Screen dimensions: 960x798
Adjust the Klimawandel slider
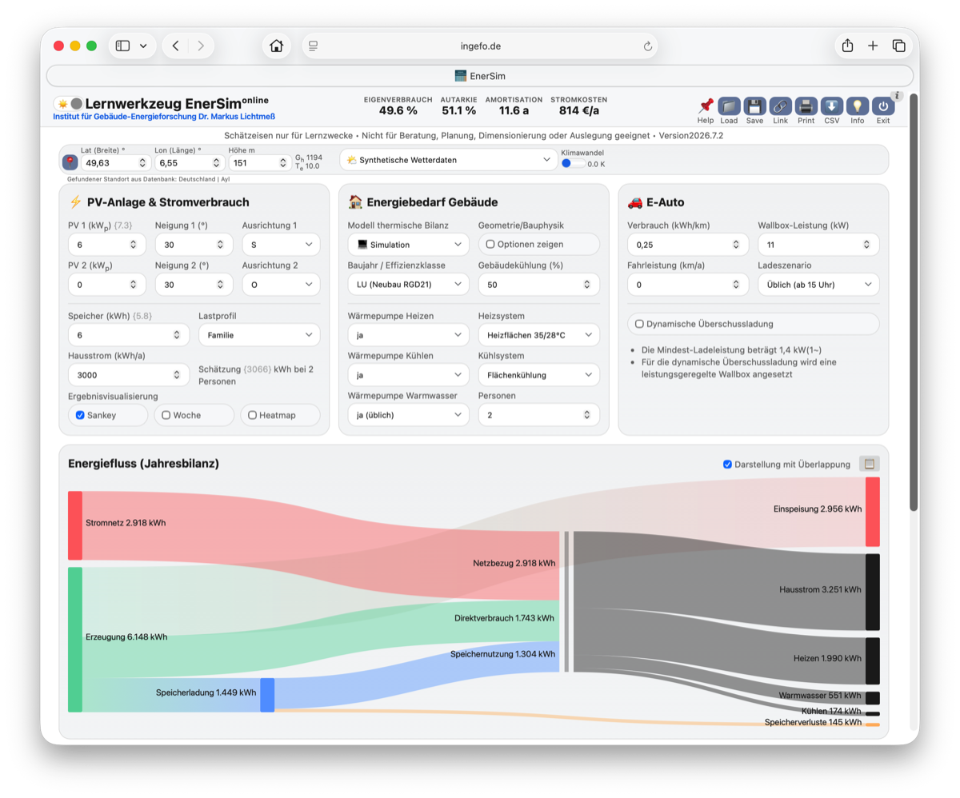point(573,163)
